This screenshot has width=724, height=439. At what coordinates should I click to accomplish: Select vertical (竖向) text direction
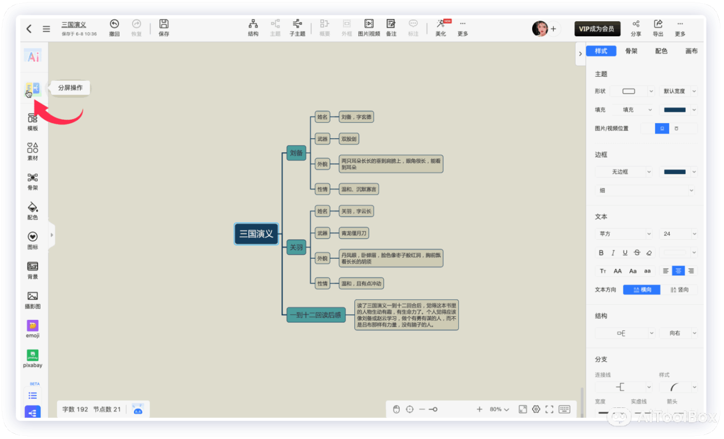pyautogui.click(x=678, y=290)
